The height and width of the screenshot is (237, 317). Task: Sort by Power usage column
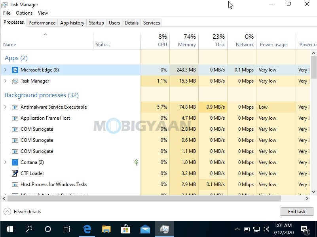276,41
